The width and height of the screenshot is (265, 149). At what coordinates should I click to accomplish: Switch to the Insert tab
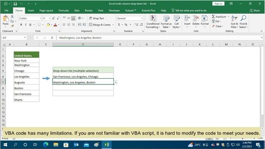[x=31, y=10]
